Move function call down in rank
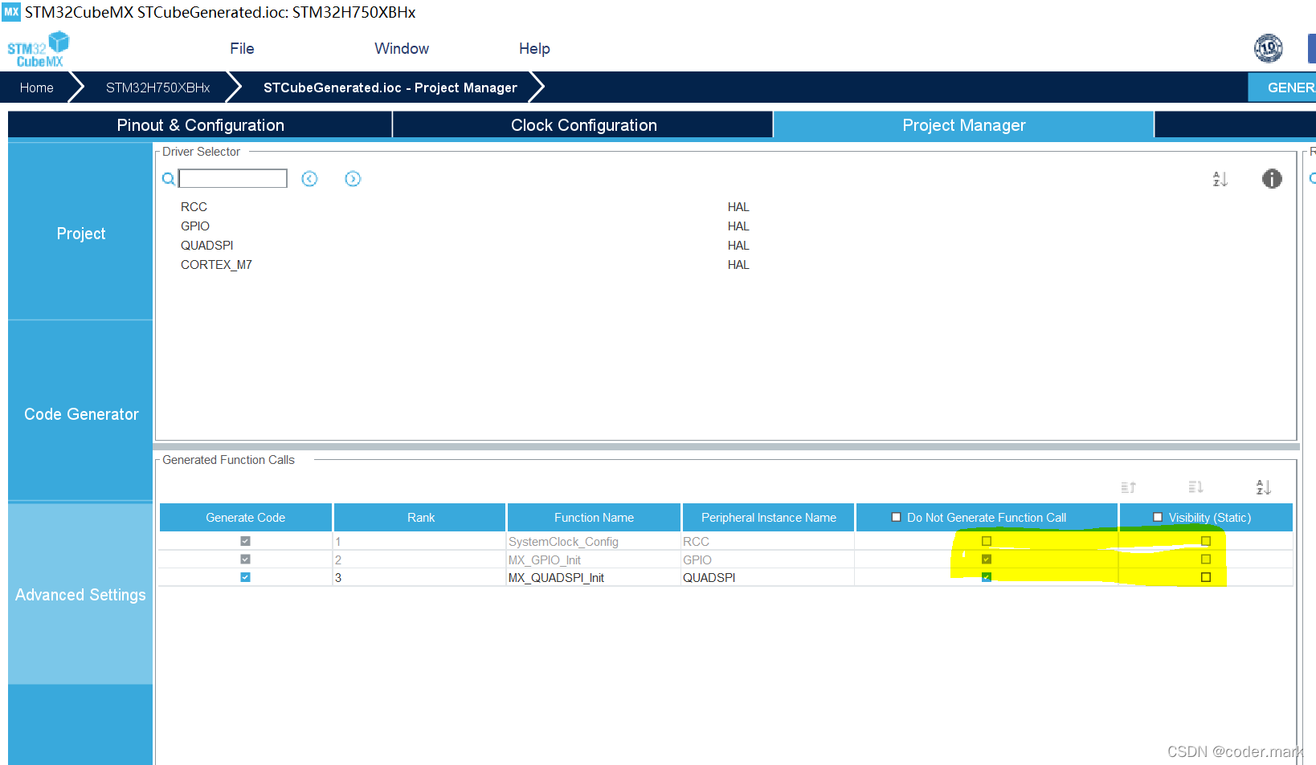 pos(1195,487)
